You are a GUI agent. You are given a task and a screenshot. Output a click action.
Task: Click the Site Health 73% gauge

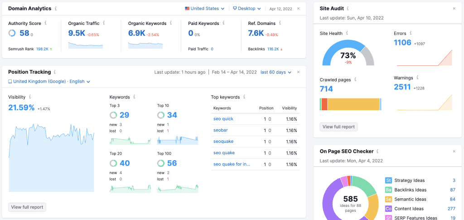pyautogui.click(x=348, y=53)
